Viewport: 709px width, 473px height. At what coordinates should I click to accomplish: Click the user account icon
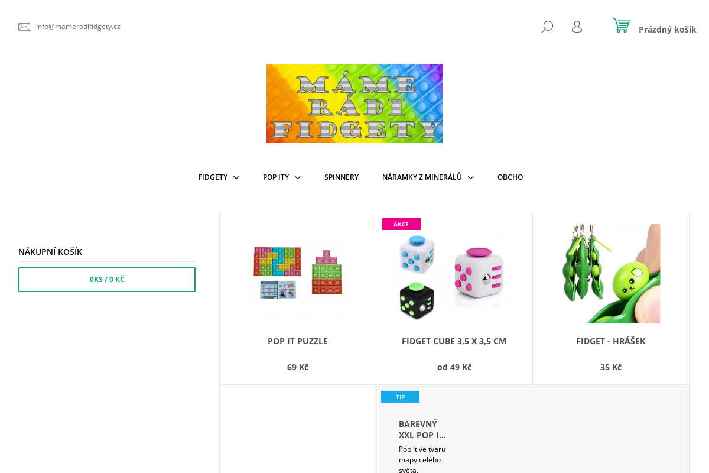(x=577, y=27)
